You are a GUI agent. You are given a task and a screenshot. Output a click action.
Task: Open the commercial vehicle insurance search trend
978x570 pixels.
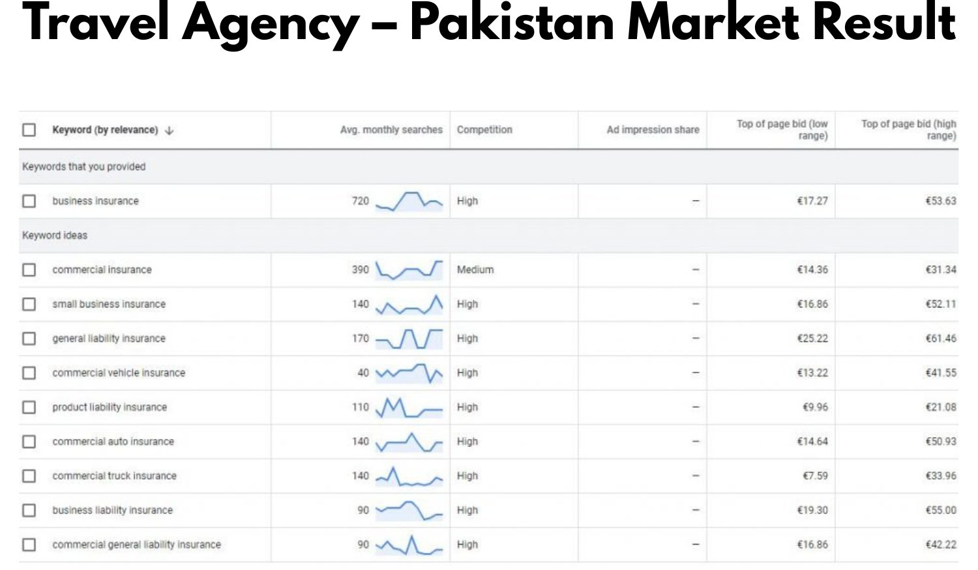tap(407, 373)
